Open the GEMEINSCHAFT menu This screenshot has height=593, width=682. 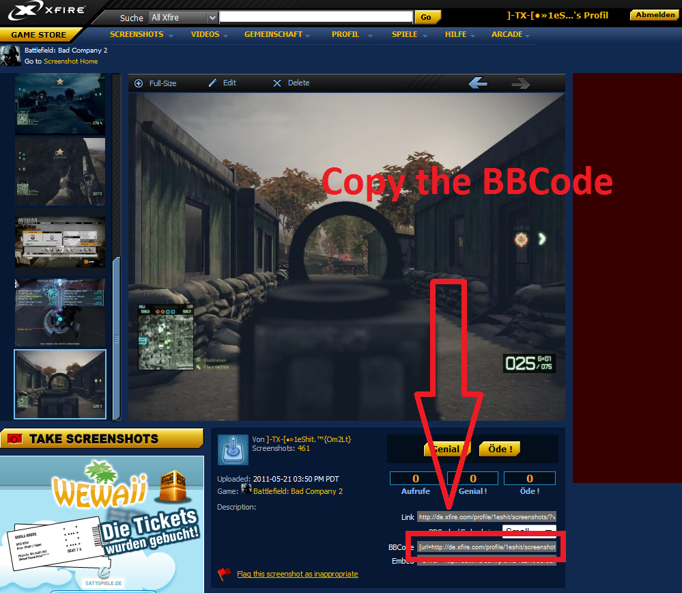point(273,34)
